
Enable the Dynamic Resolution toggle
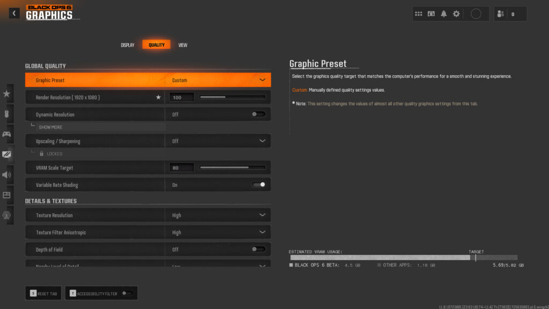tap(258, 114)
